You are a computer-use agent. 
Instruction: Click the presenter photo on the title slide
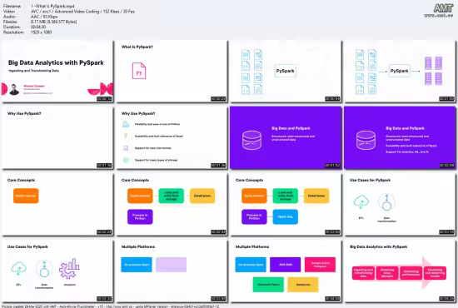coord(14,89)
